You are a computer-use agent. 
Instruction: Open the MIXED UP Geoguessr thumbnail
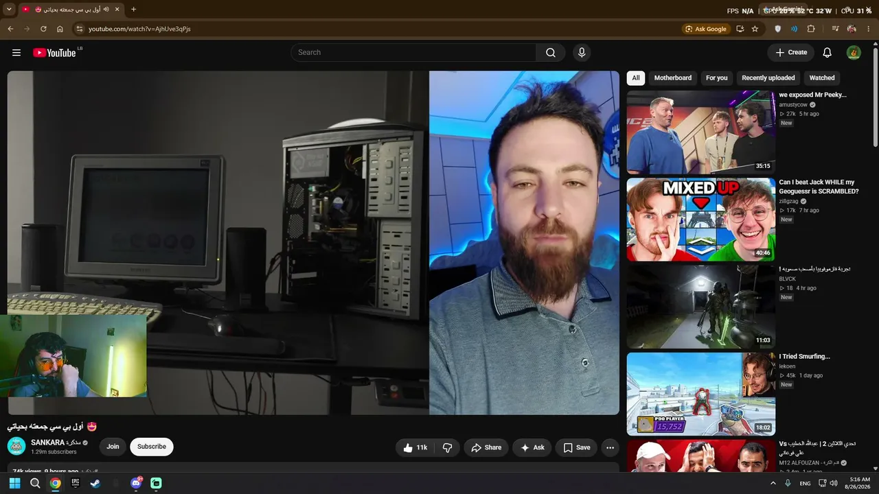(701, 220)
